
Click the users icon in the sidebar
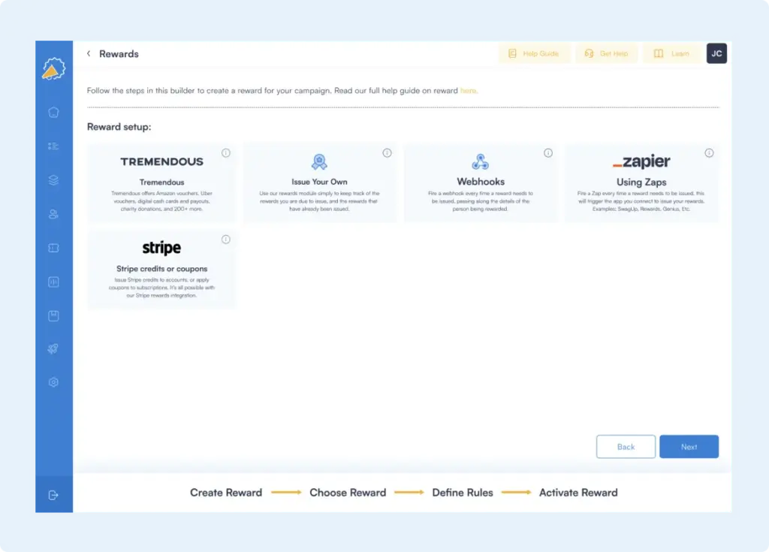pyautogui.click(x=53, y=215)
